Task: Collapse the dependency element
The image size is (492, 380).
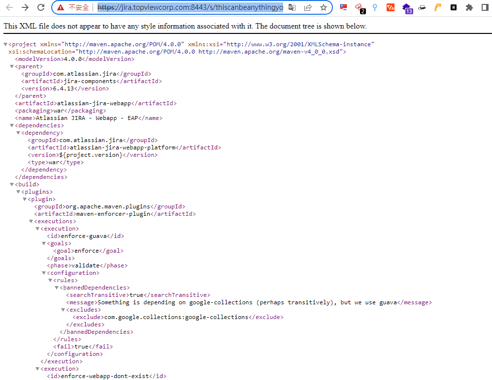Action: (18, 133)
